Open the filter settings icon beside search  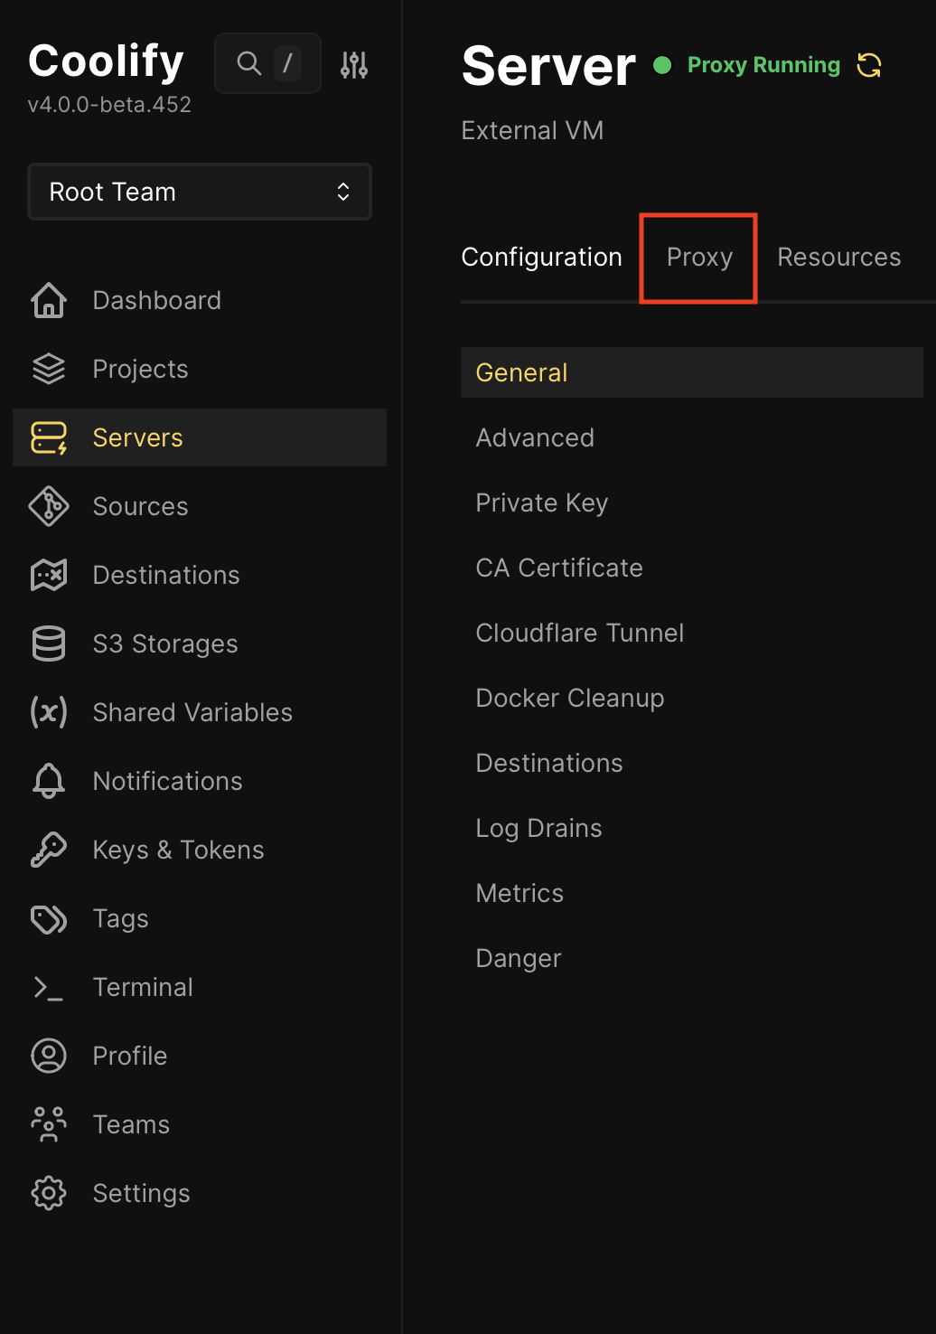tap(354, 63)
